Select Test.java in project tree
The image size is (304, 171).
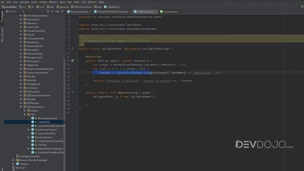tap(24, 164)
